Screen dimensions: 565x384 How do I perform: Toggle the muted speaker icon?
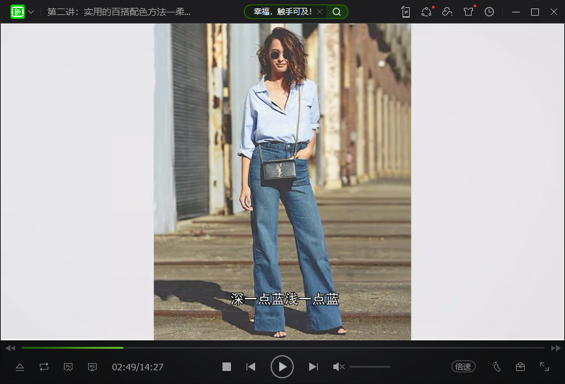(339, 367)
